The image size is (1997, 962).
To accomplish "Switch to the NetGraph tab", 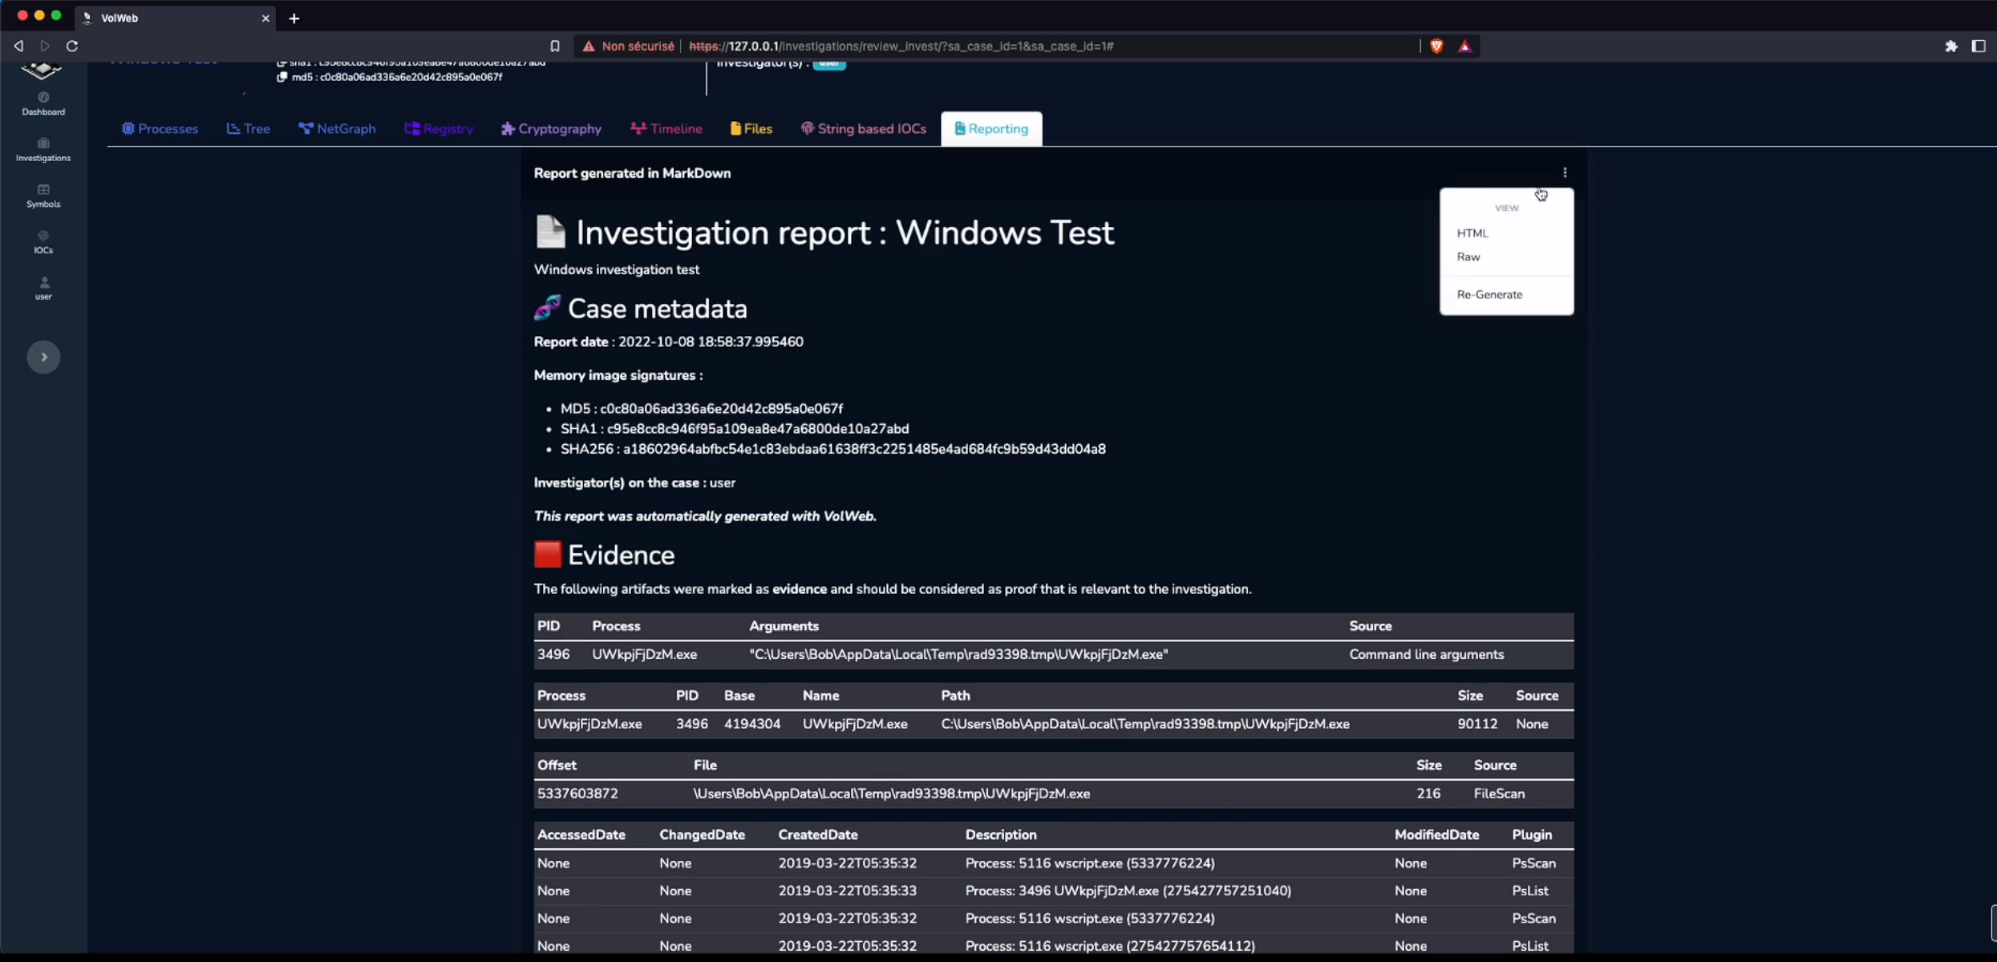I will 337,129.
